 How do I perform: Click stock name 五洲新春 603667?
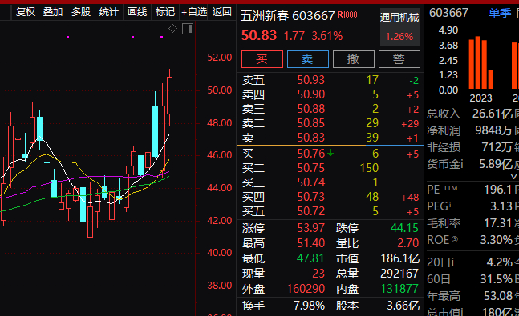pyautogui.click(x=288, y=16)
